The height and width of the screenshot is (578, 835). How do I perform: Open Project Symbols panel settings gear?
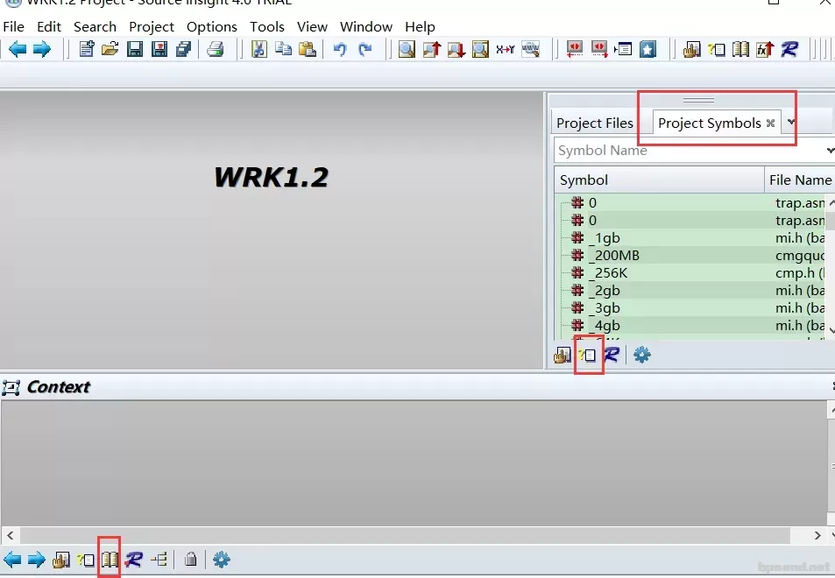(x=641, y=355)
